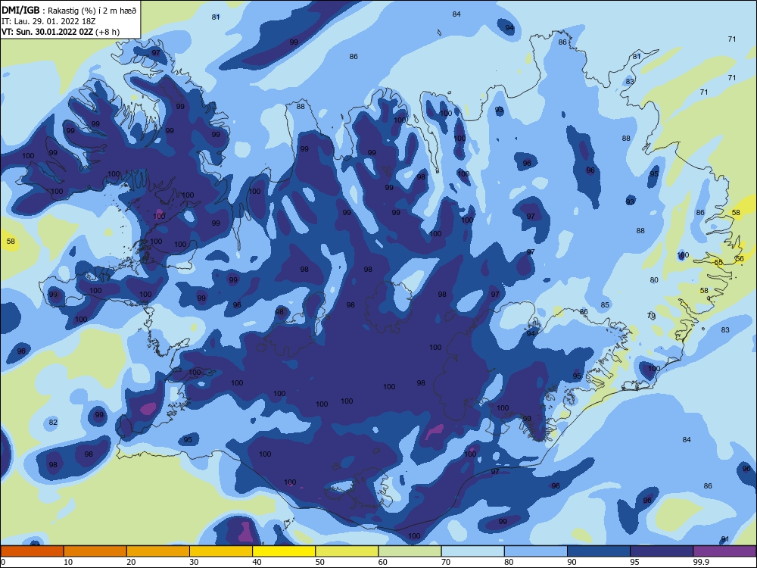This screenshot has width=757, height=568.
Task: Click the 'VT: Sun. 30.01.2022 02Z' valid time
Action: (47, 32)
